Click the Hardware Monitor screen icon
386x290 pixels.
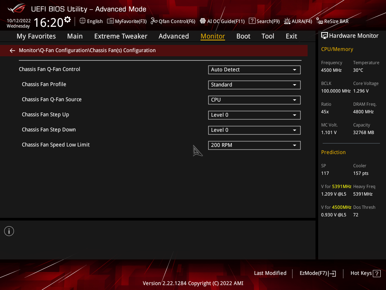[325, 36]
